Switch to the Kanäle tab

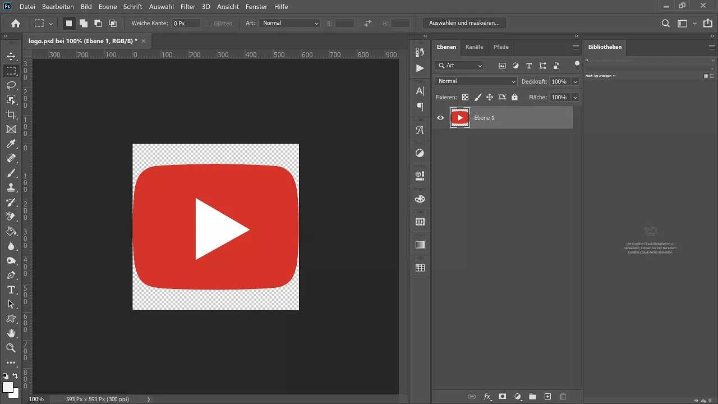point(474,47)
